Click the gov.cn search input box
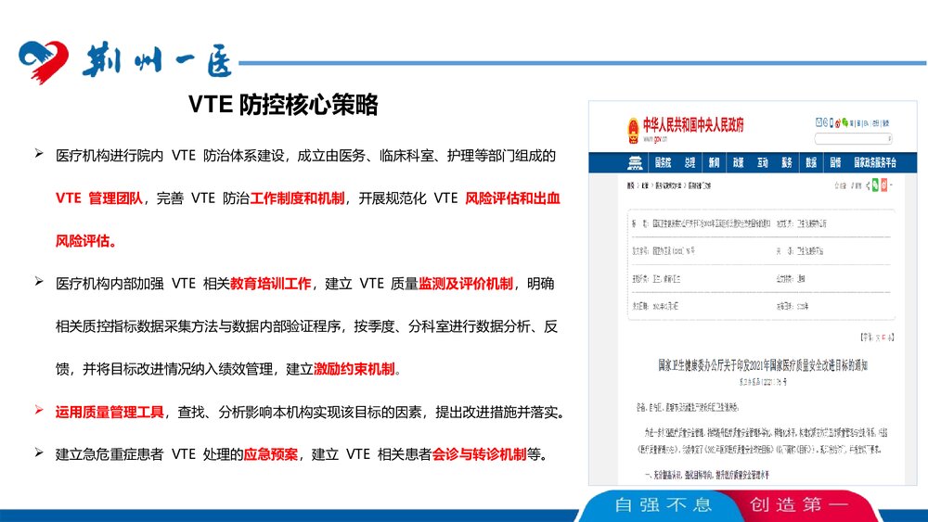 853,138
